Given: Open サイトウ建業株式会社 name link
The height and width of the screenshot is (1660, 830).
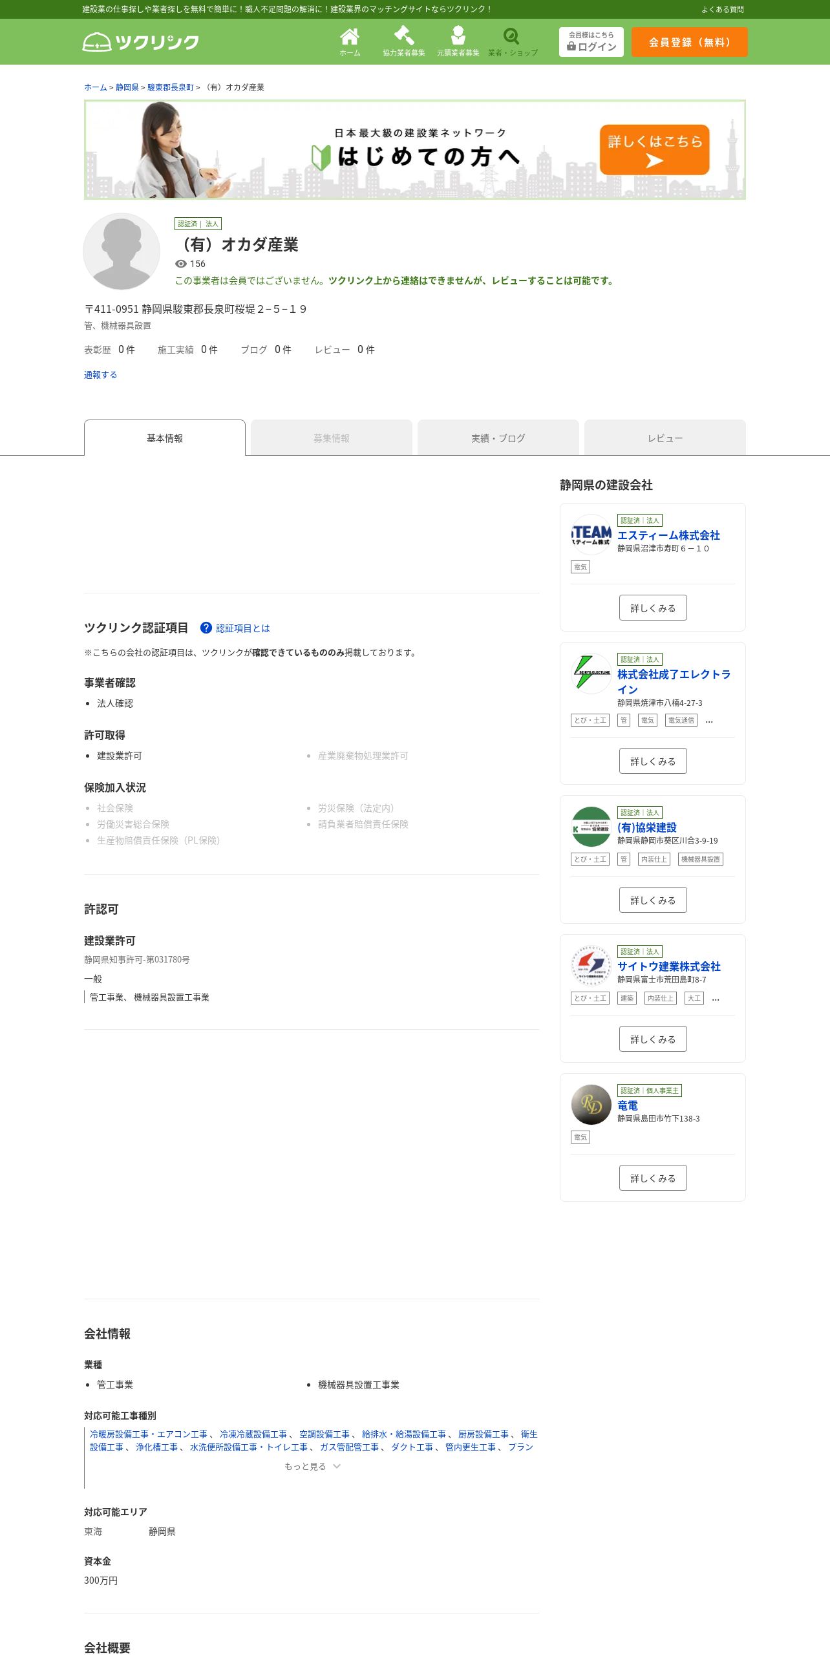Looking at the screenshot, I should [x=669, y=966].
